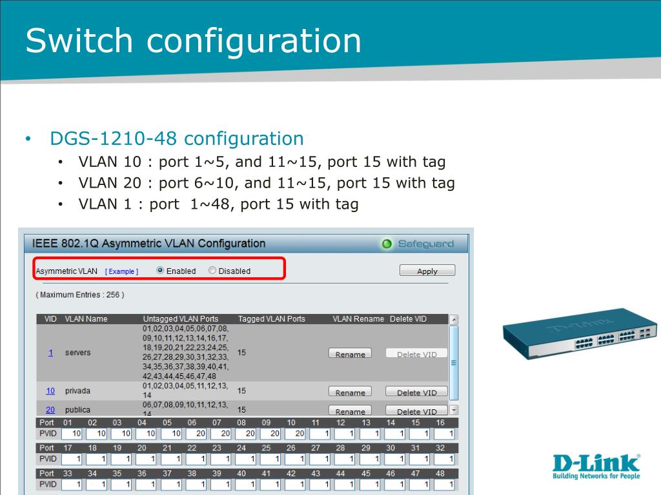Click the 'servers' VLAN name
This screenshot has width=661, height=495.
click(x=77, y=353)
